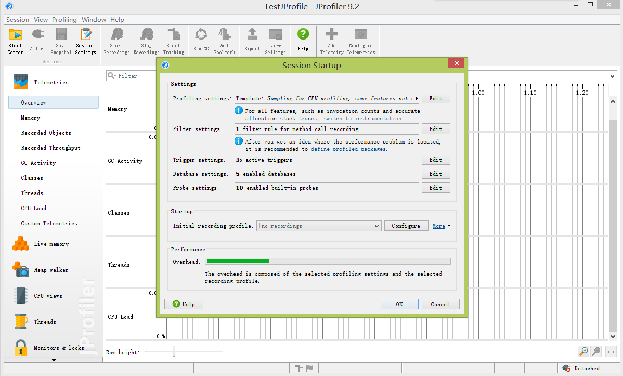The height and width of the screenshot is (376, 623).
Task: Select Overview in Telemetries list
Action: click(53, 102)
